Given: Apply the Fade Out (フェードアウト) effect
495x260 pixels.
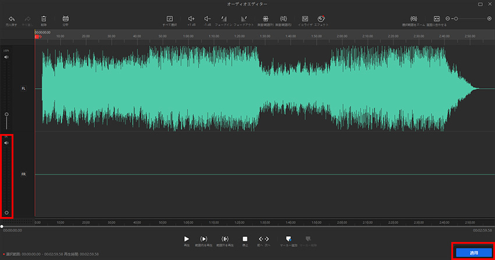Looking at the screenshot, I should tap(244, 19).
